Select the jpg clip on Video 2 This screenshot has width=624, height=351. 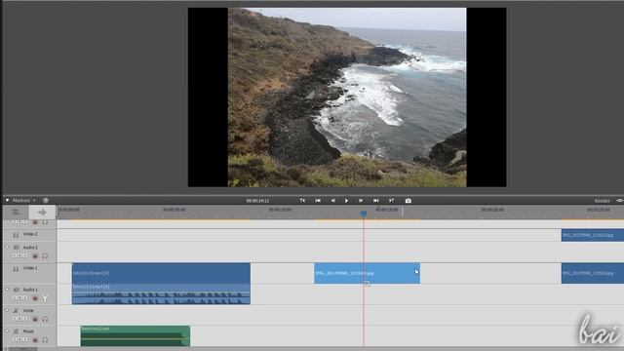[593, 235]
